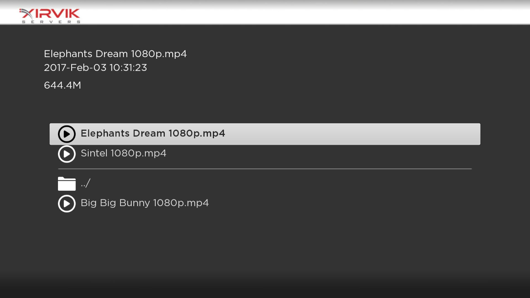Image resolution: width=530 pixels, height=298 pixels.
Task: Click the play icon beside Sintel 1080p.mp4
Action: [67, 154]
